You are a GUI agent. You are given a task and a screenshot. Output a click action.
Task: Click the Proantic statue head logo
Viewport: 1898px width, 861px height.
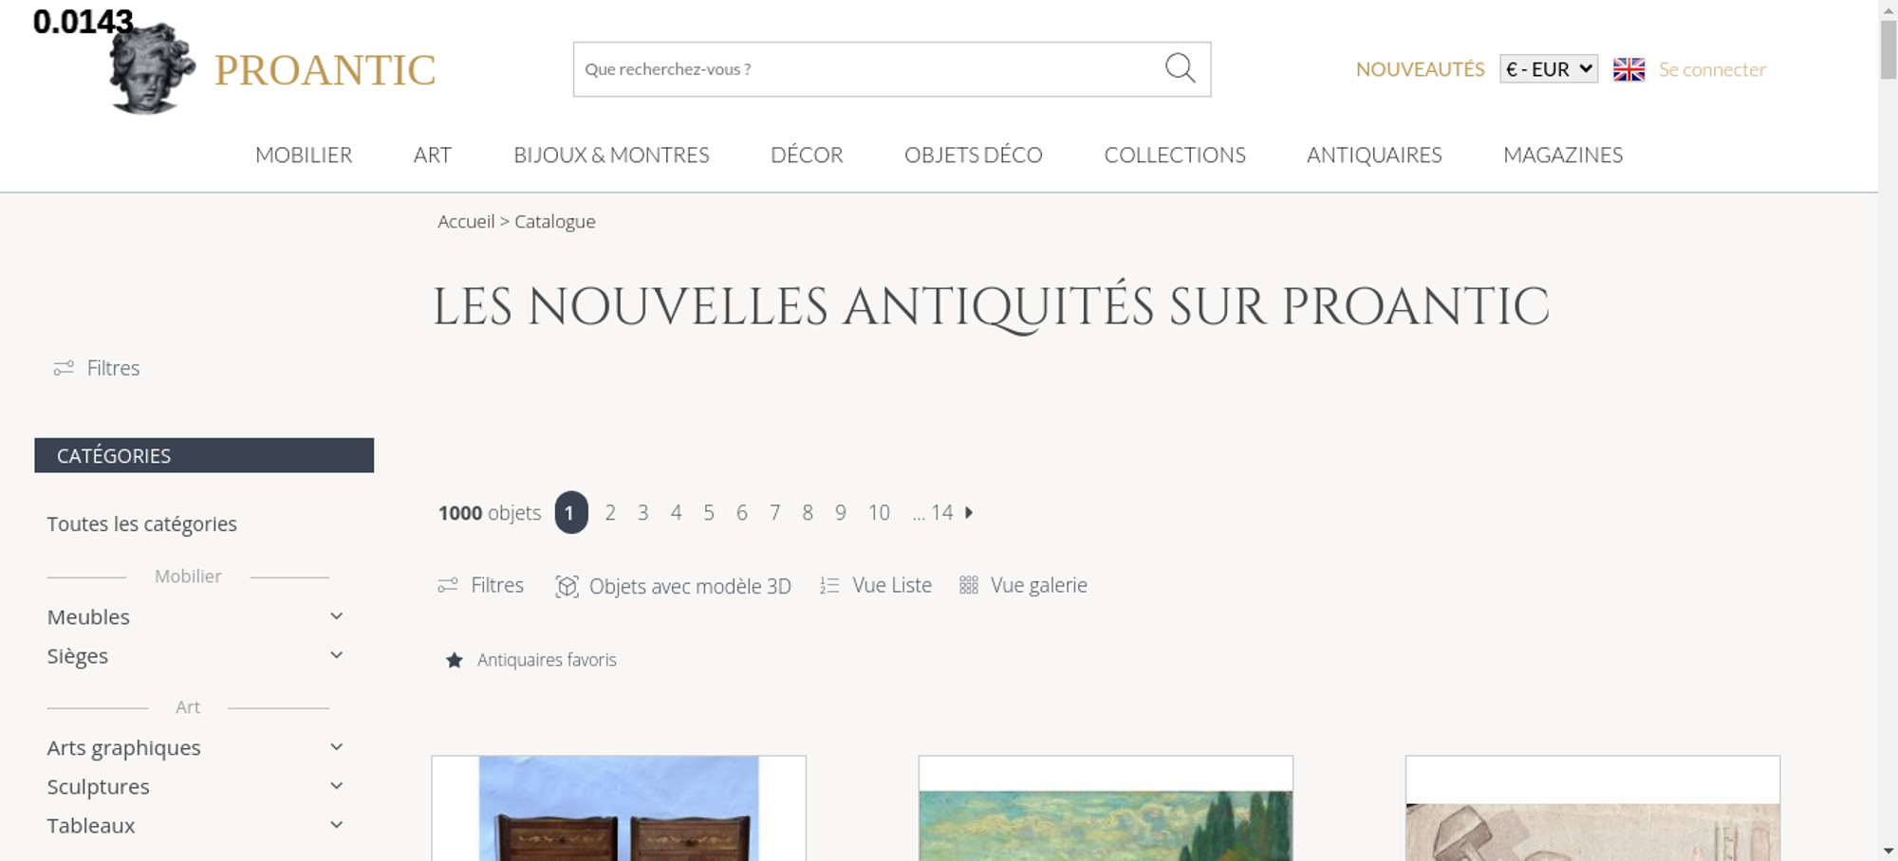pyautogui.click(x=152, y=69)
